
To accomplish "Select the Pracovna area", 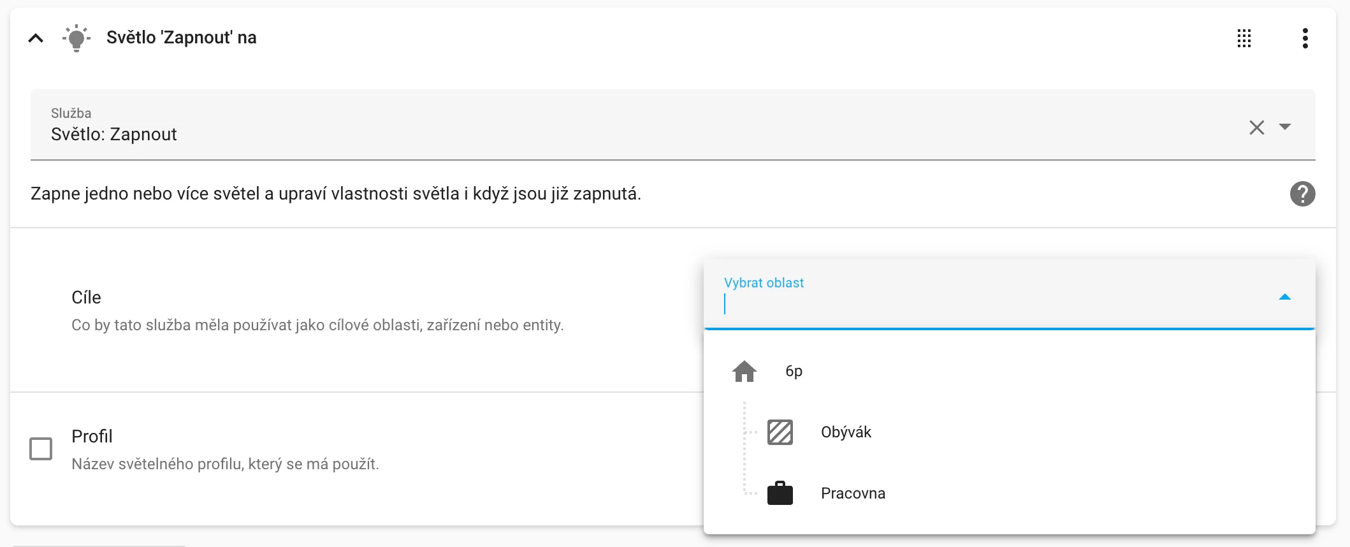I will 1010,493.
